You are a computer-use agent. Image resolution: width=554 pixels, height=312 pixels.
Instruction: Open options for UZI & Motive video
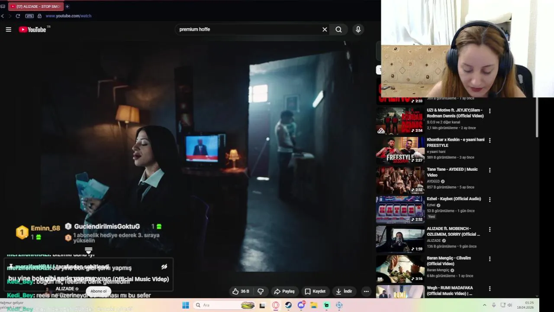490,111
